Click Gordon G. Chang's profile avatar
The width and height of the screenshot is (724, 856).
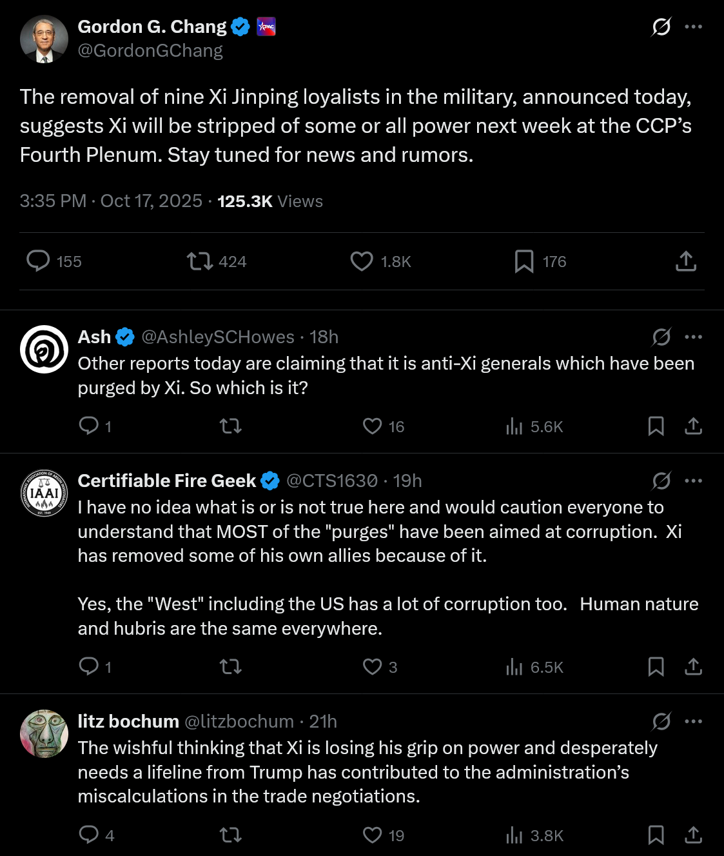(x=44, y=39)
